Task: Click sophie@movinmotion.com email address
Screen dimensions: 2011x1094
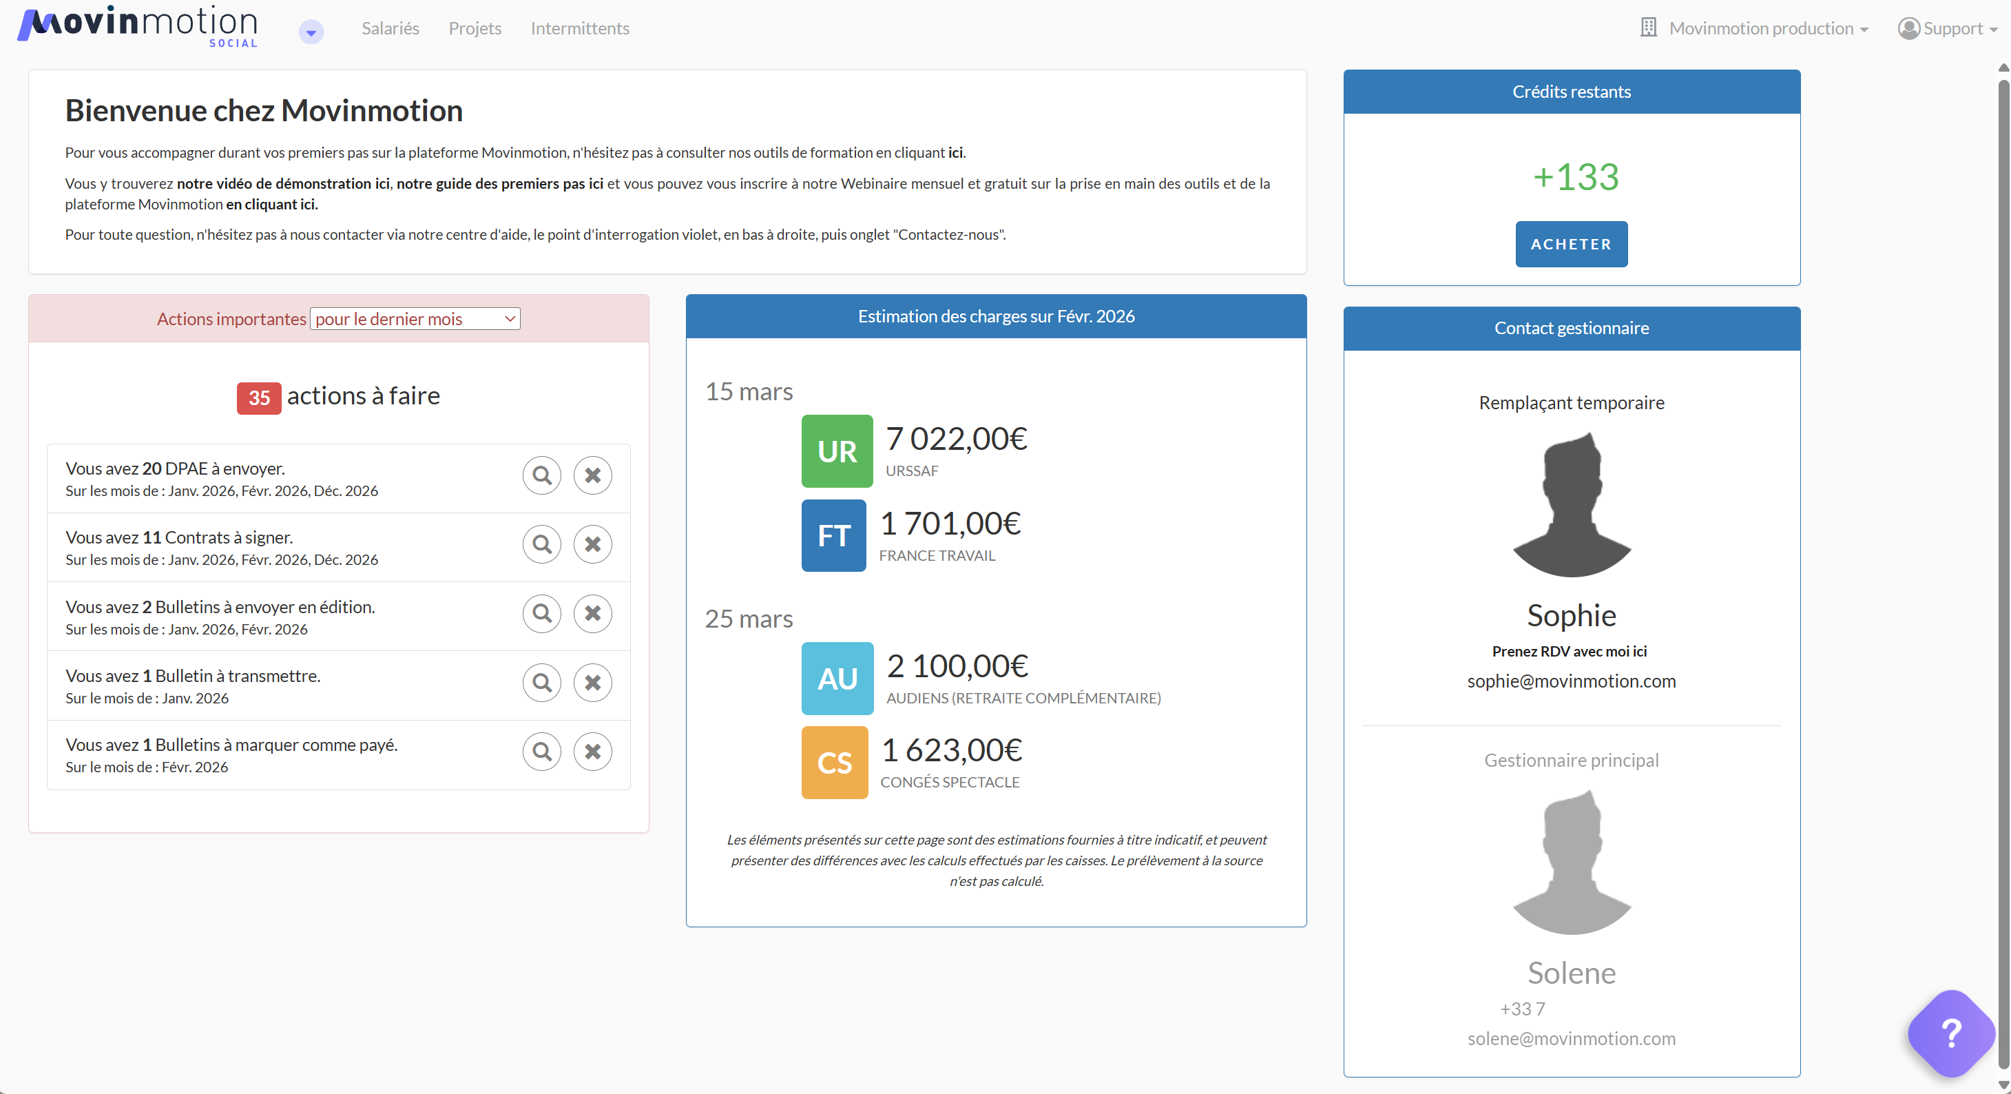Action: pos(1571,681)
